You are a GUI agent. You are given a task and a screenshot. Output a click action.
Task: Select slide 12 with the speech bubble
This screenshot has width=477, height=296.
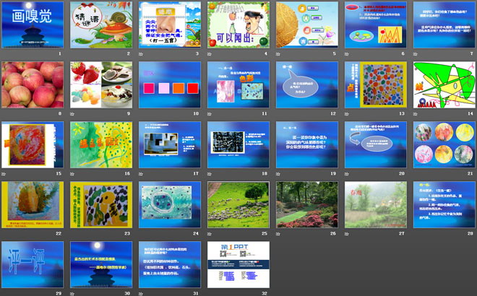(307, 84)
